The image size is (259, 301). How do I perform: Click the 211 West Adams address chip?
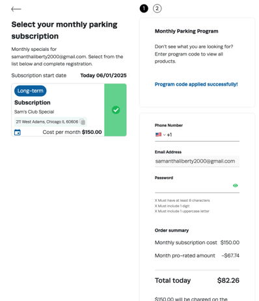tap(51, 121)
